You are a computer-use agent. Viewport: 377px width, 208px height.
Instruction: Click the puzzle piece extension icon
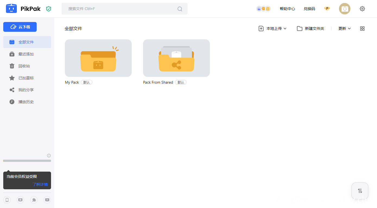point(34,200)
